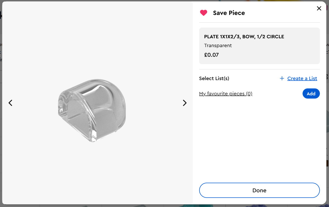The height and width of the screenshot is (207, 329).
Task: Click the empty white area below the list row
Action: pos(259,139)
